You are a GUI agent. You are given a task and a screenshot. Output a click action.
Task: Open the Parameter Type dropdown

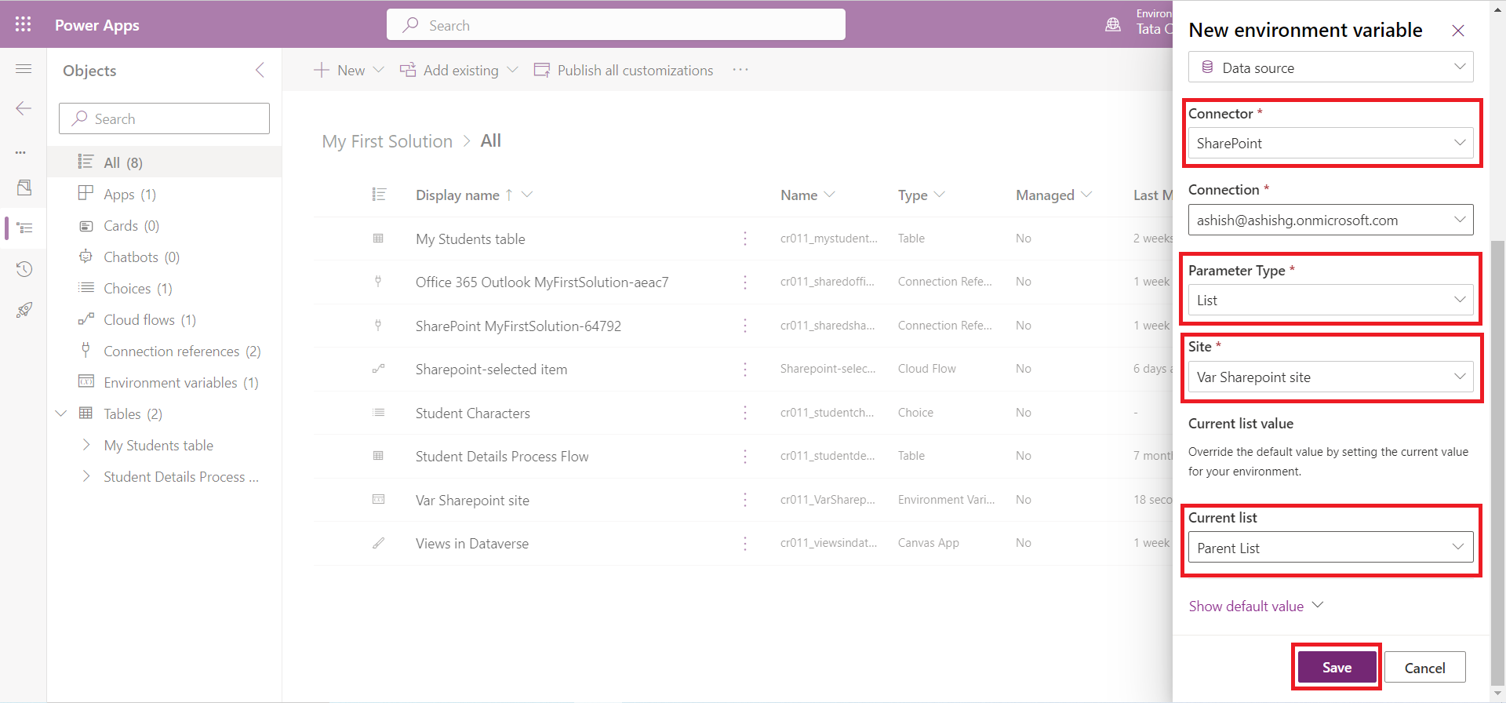point(1330,301)
